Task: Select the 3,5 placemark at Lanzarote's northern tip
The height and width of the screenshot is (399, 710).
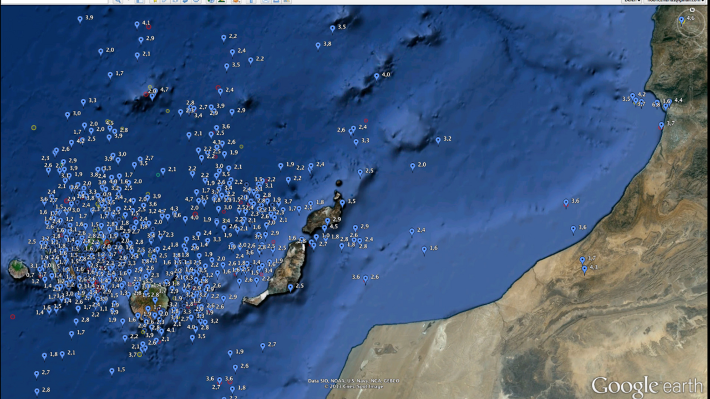Action: (x=342, y=203)
